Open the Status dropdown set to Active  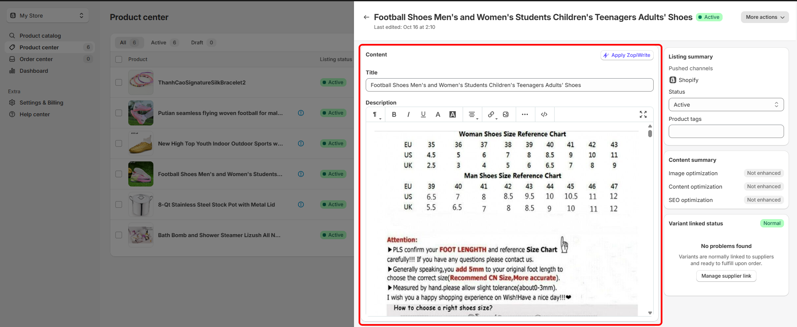point(726,105)
